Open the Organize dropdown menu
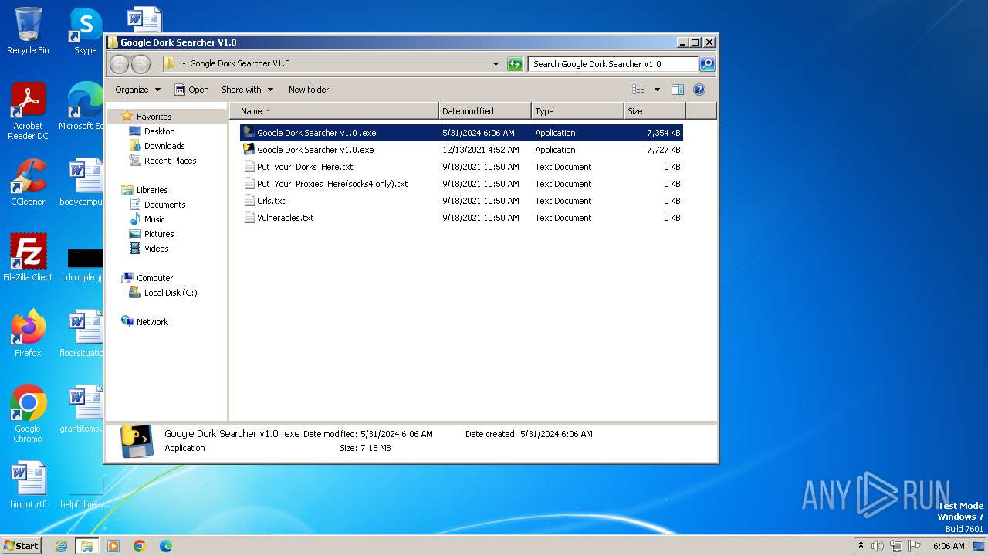Image resolution: width=988 pixels, height=556 pixels. click(137, 90)
